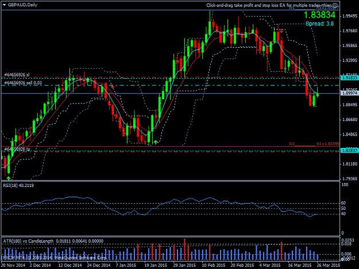The width and height of the screenshot is (359, 269).
Task: Select the #64656926 sell 0.03 order label
Action: pyautogui.click(x=23, y=83)
